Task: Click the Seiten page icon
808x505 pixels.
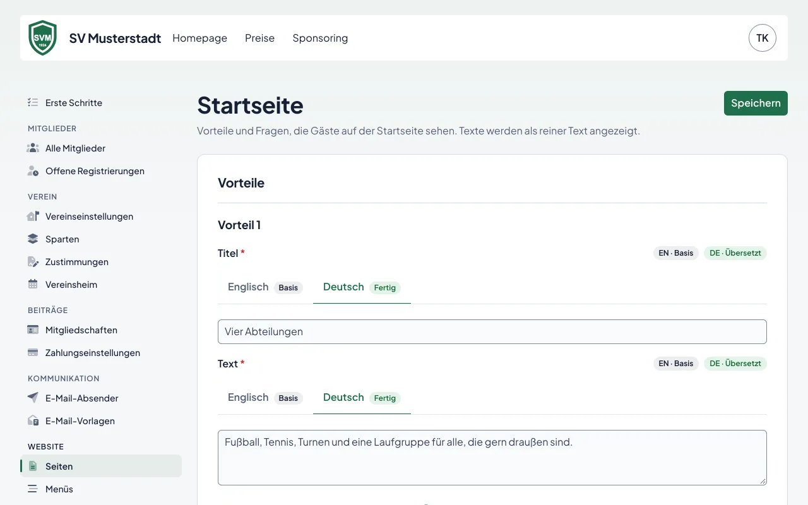Action: pyautogui.click(x=33, y=466)
